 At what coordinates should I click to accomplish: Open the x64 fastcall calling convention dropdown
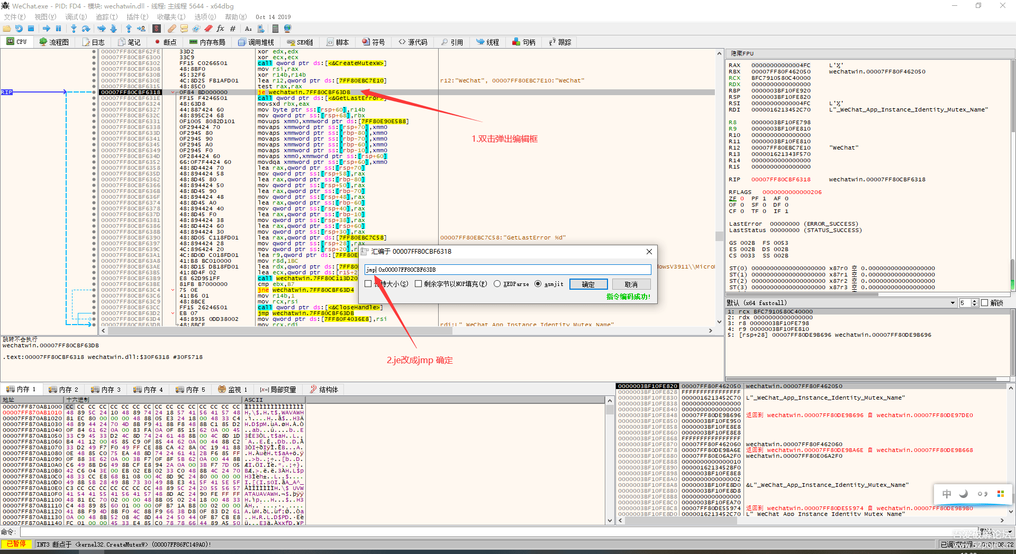click(952, 303)
